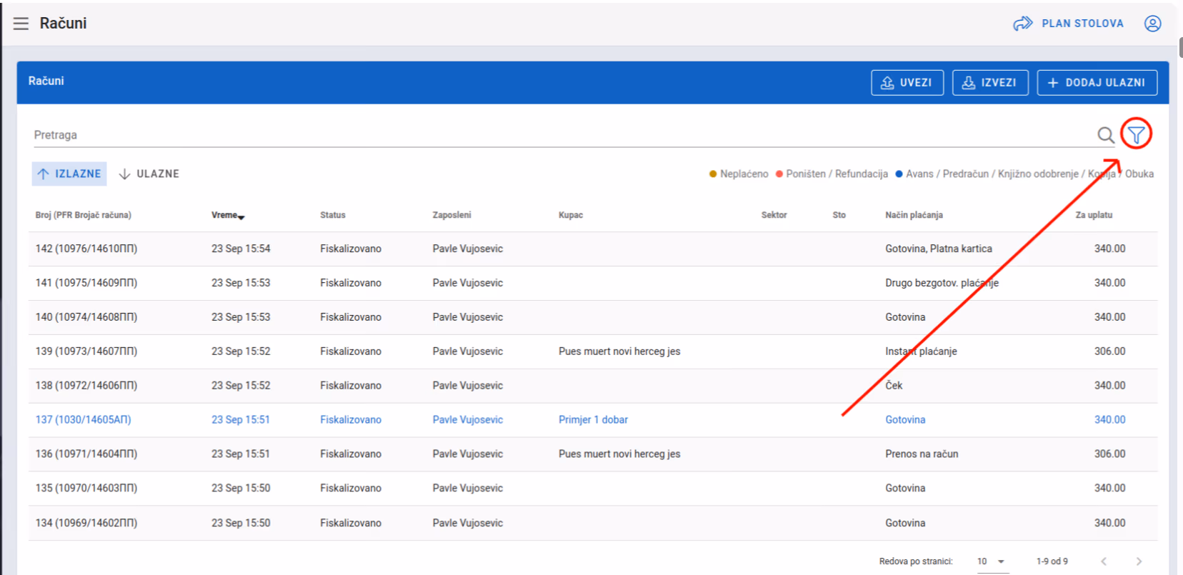1183x575 pixels.
Task: Sort by the Vreme column header
Action: tap(227, 215)
